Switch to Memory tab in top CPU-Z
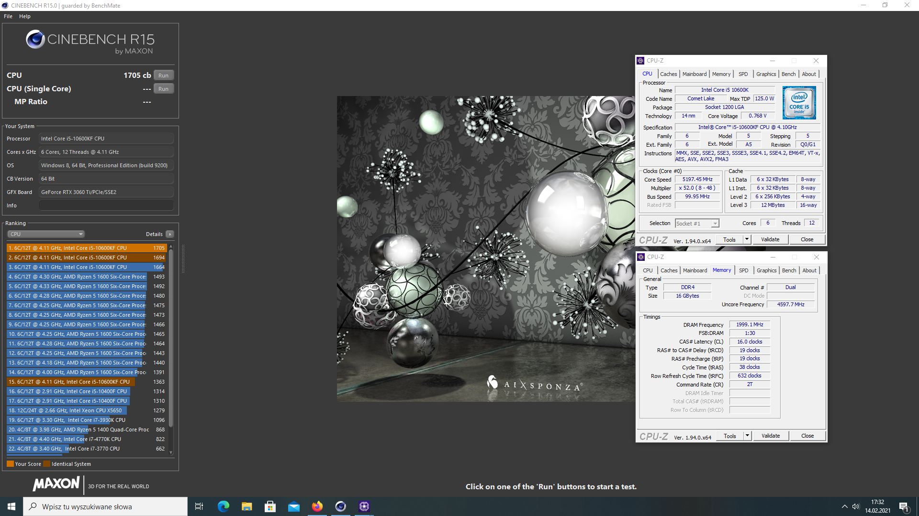Screen dimensions: 919x516 point(721,74)
